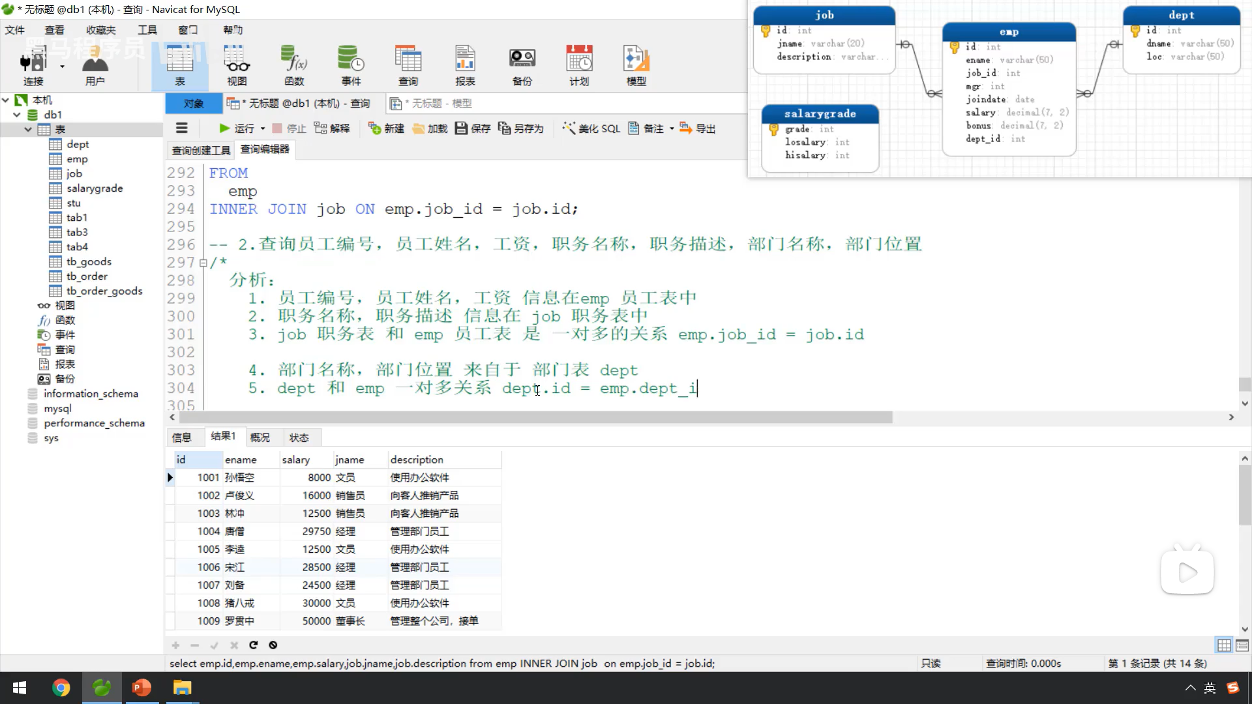Image resolution: width=1252 pixels, height=704 pixels.
Task: Click refresh icon below result grid
Action: tap(253, 645)
